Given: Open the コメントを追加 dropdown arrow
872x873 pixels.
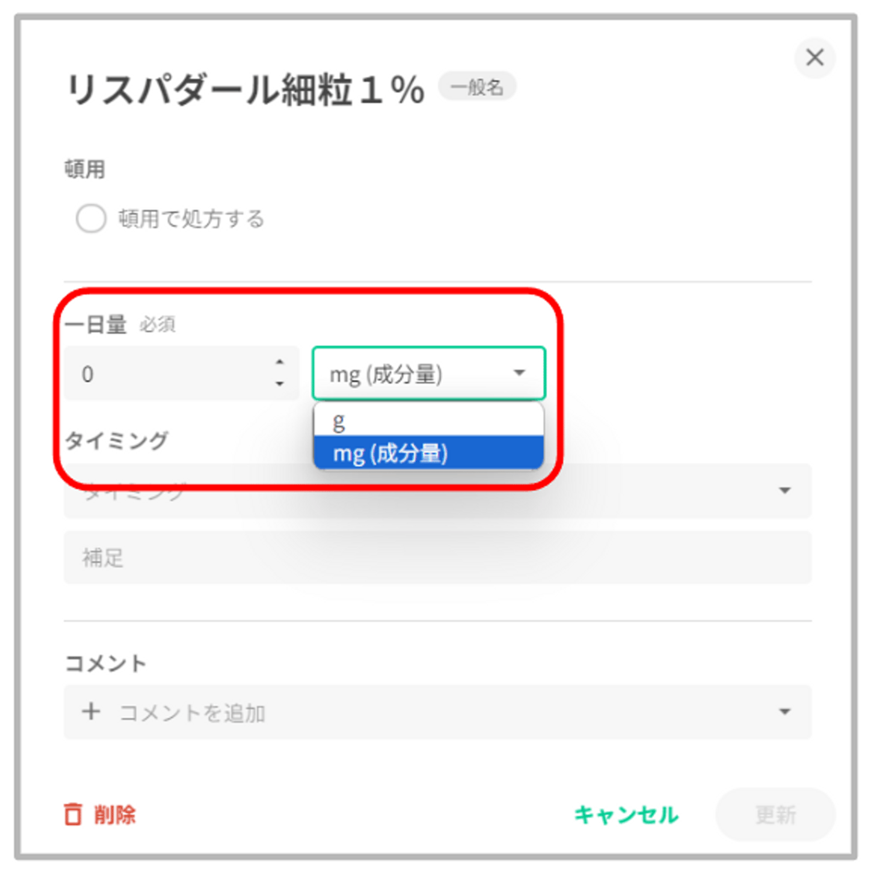Looking at the screenshot, I should pos(785,712).
